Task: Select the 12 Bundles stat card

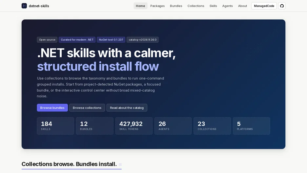Action: (95, 126)
